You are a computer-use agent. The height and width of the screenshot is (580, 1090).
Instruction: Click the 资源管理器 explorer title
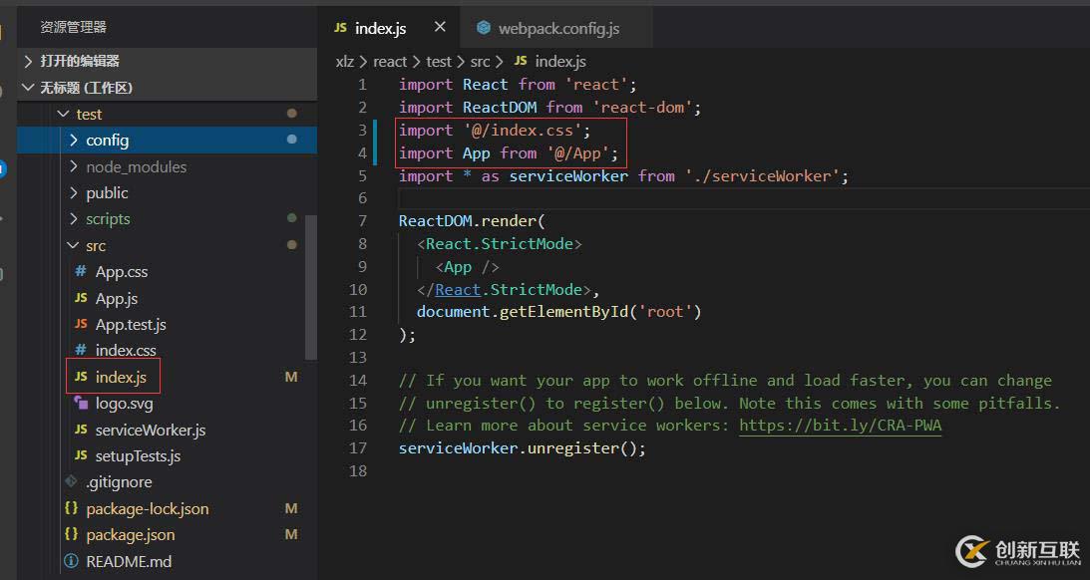click(73, 27)
